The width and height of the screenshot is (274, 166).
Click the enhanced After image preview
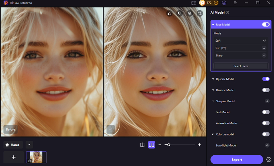155,72
